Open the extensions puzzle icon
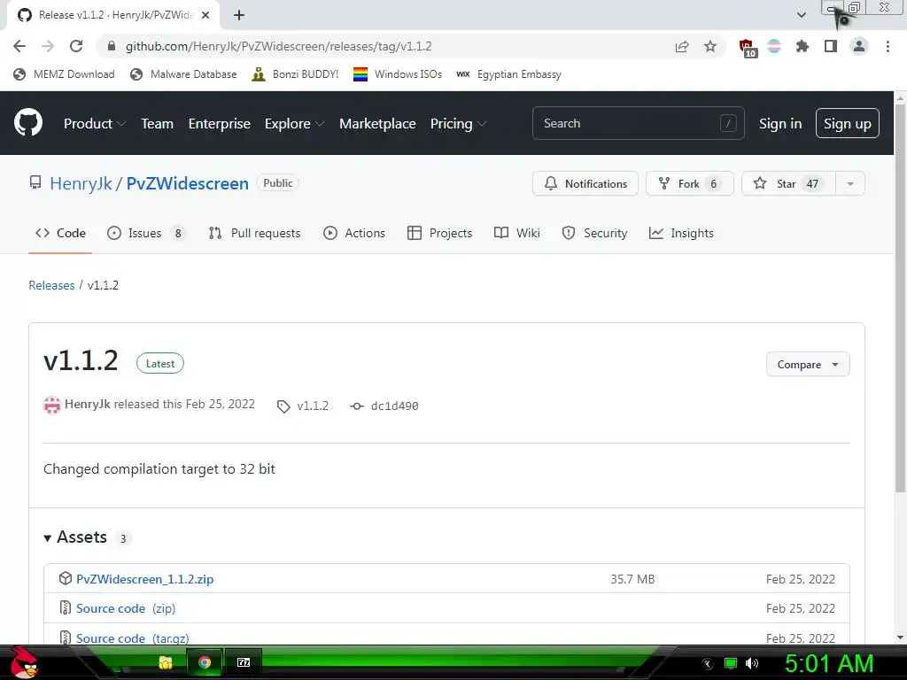907x680 pixels. point(802,46)
